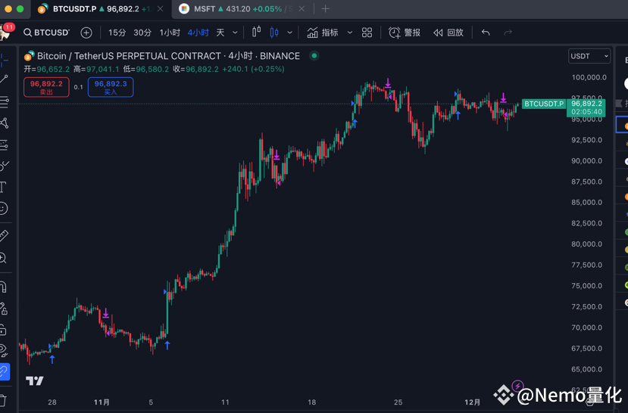Toggle magnet mode
The image size is (628, 413).
(x=3, y=287)
